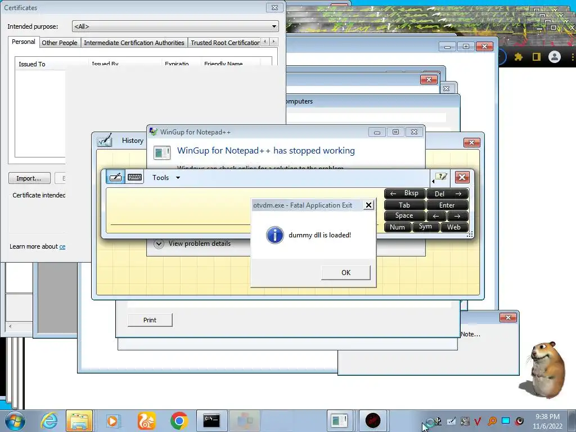Click the blue monitor tray icon
576x432 pixels.
click(x=506, y=421)
